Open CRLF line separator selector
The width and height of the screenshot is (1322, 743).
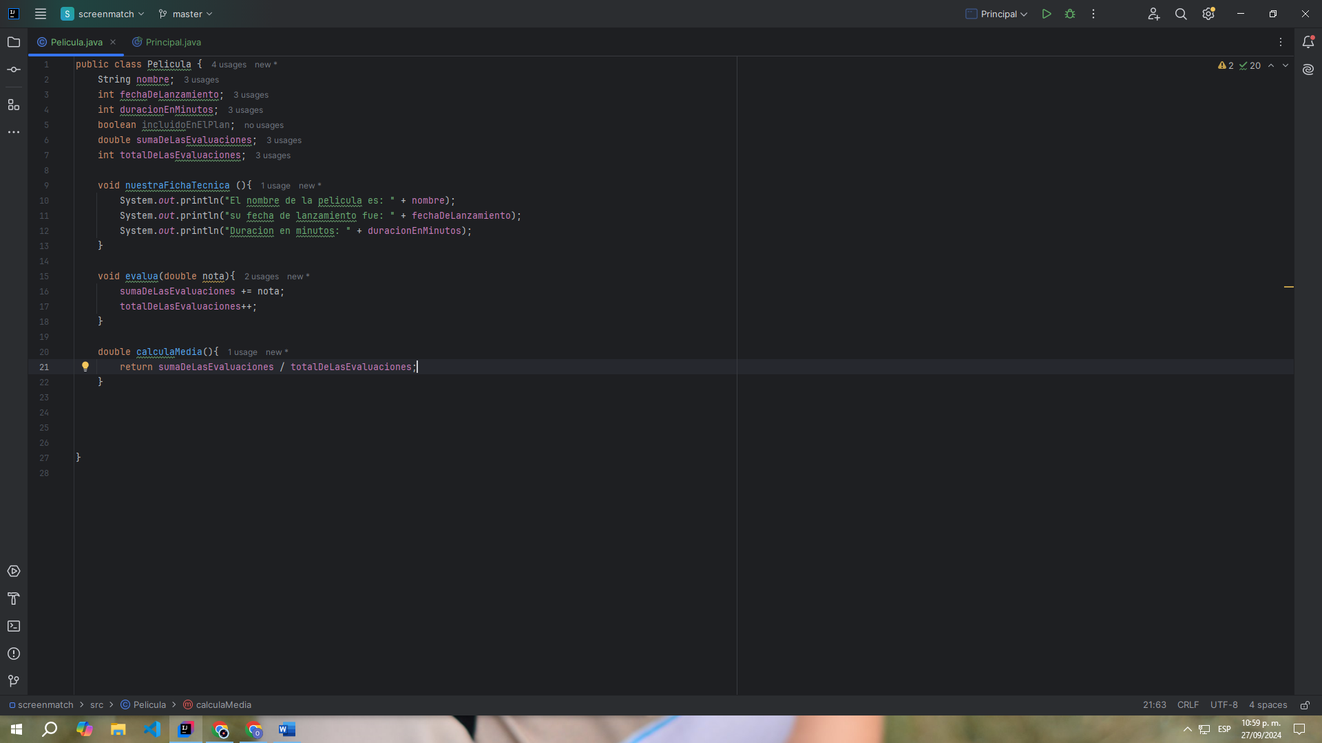pyautogui.click(x=1188, y=705)
